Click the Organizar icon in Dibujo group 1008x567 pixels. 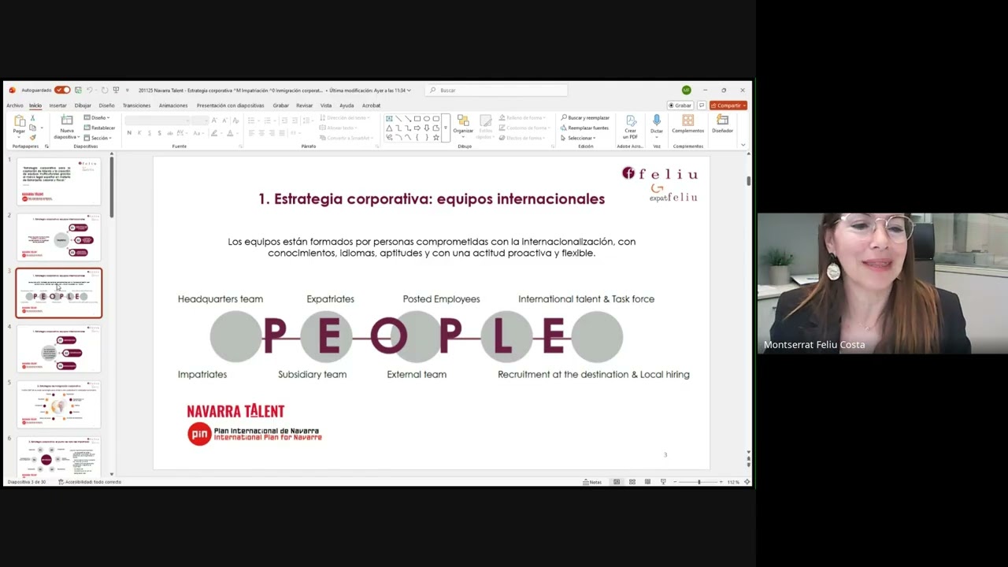(463, 120)
